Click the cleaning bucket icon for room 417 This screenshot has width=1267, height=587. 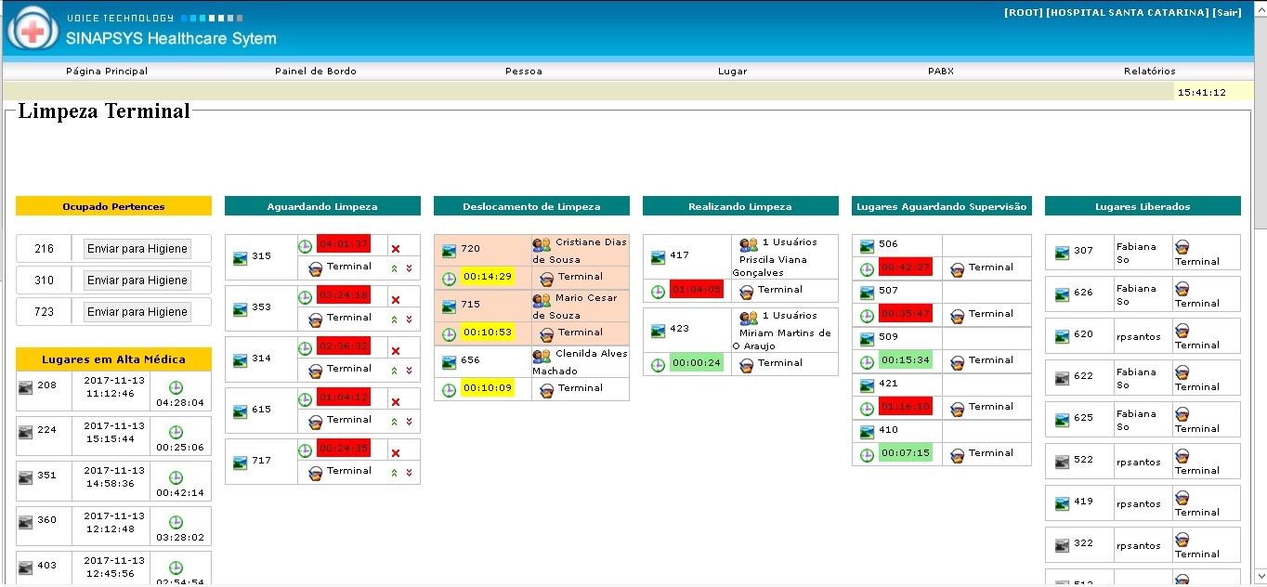[746, 292]
